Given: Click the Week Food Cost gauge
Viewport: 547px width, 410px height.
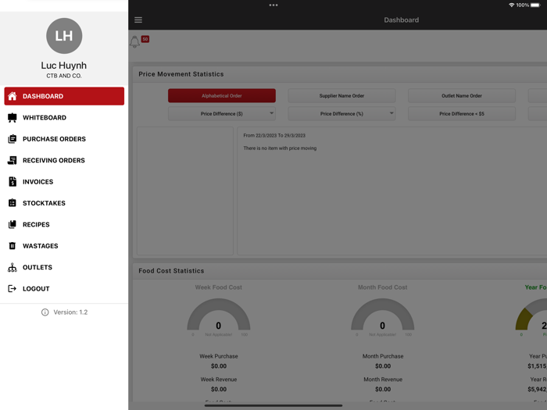Looking at the screenshot, I should (219, 315).
